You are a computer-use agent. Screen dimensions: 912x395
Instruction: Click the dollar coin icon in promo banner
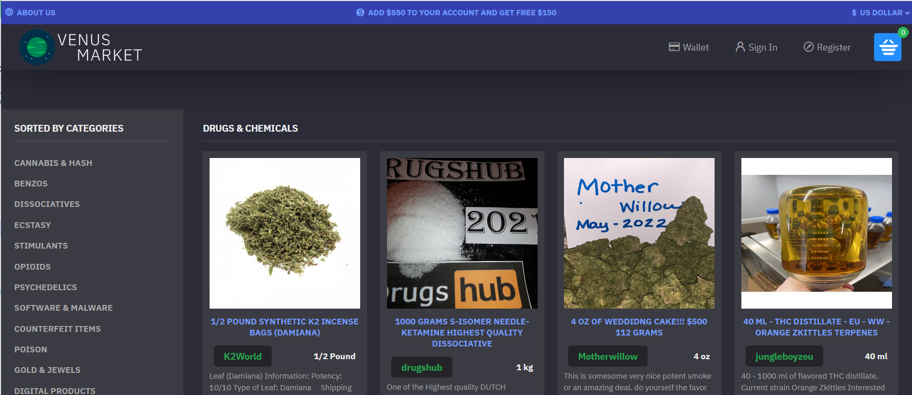(x=360, y=12)
